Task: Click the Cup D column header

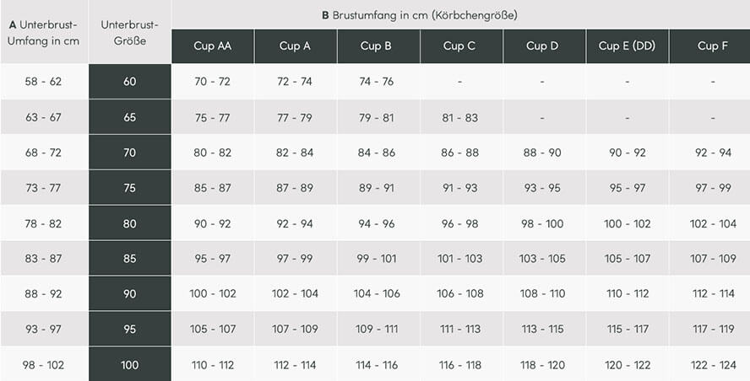Action: pyautogui.click(x=542, y=46)
